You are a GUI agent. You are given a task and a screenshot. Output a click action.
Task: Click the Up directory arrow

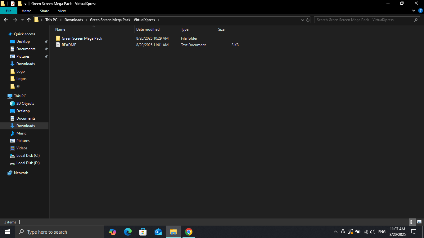(x=29, y=20)
